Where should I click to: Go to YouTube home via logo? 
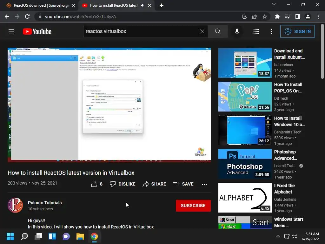click(37, 31)
